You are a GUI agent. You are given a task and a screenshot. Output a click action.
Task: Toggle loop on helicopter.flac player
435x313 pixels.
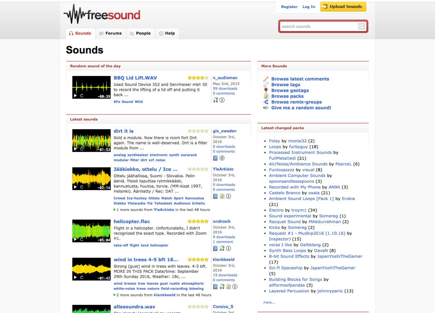(82, 240)
